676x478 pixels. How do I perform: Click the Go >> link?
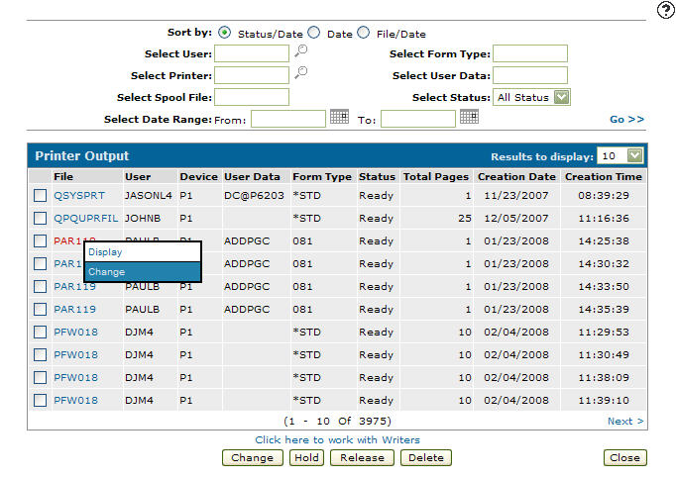coord(626,119)
